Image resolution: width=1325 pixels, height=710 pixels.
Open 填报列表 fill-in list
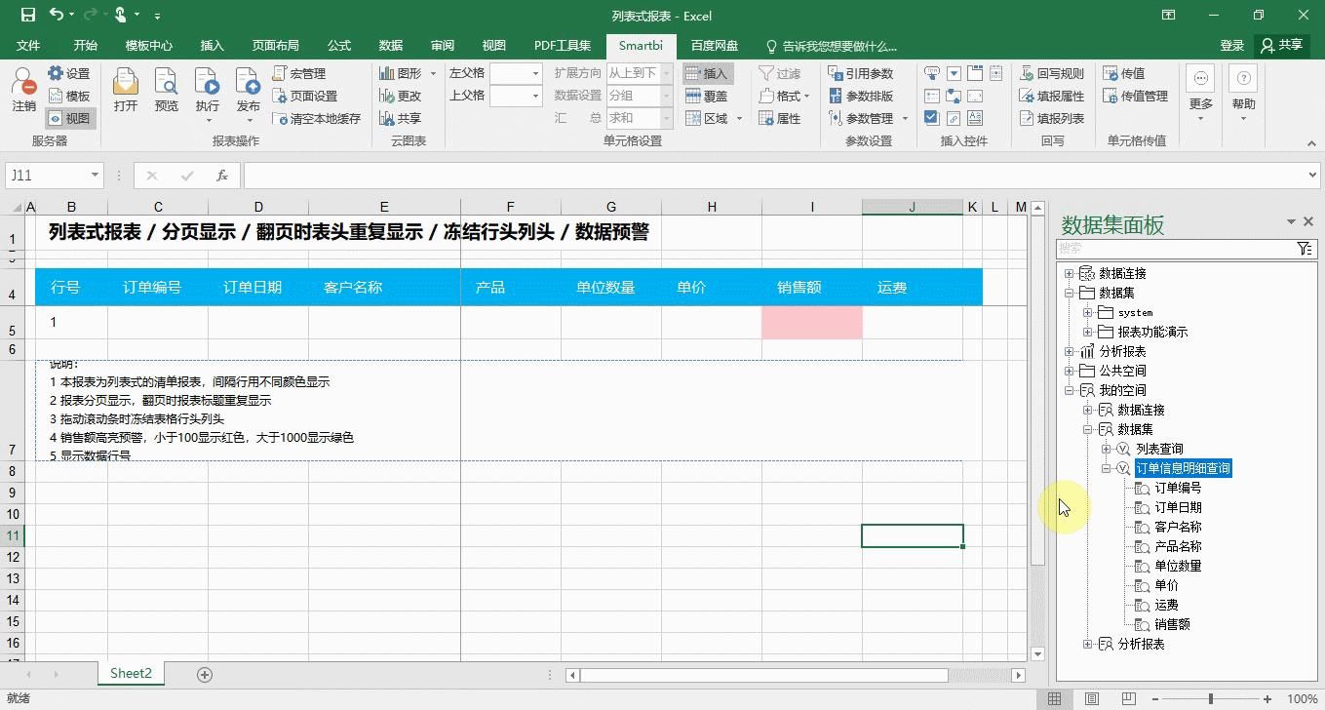pos(1052,118)
